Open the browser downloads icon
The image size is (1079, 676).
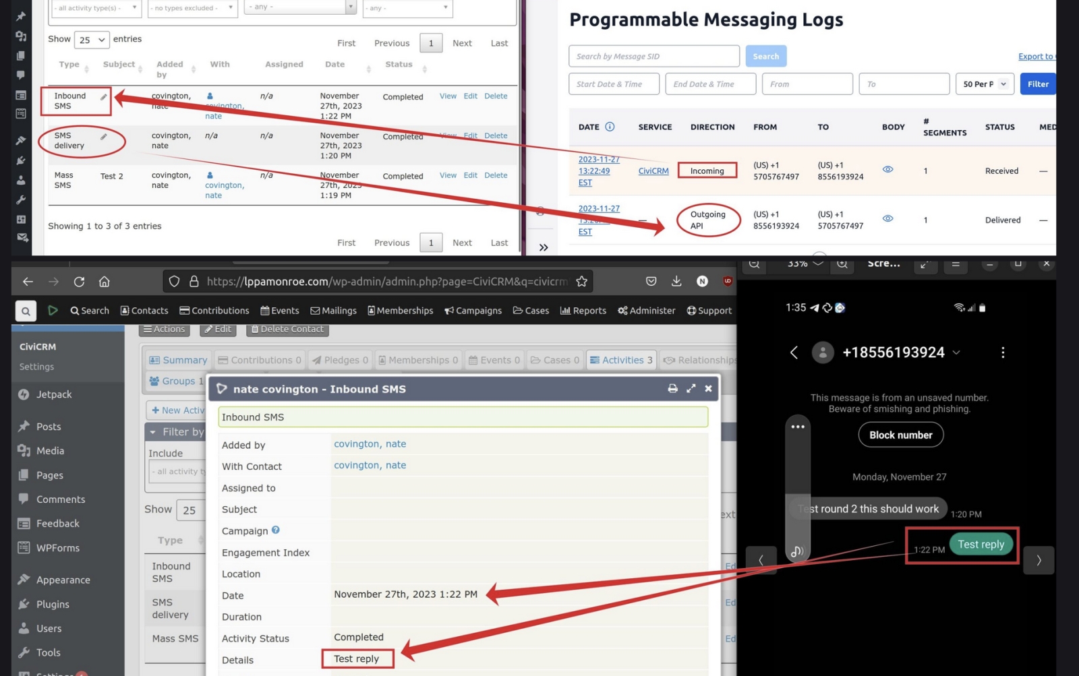(x=676, y=282)
